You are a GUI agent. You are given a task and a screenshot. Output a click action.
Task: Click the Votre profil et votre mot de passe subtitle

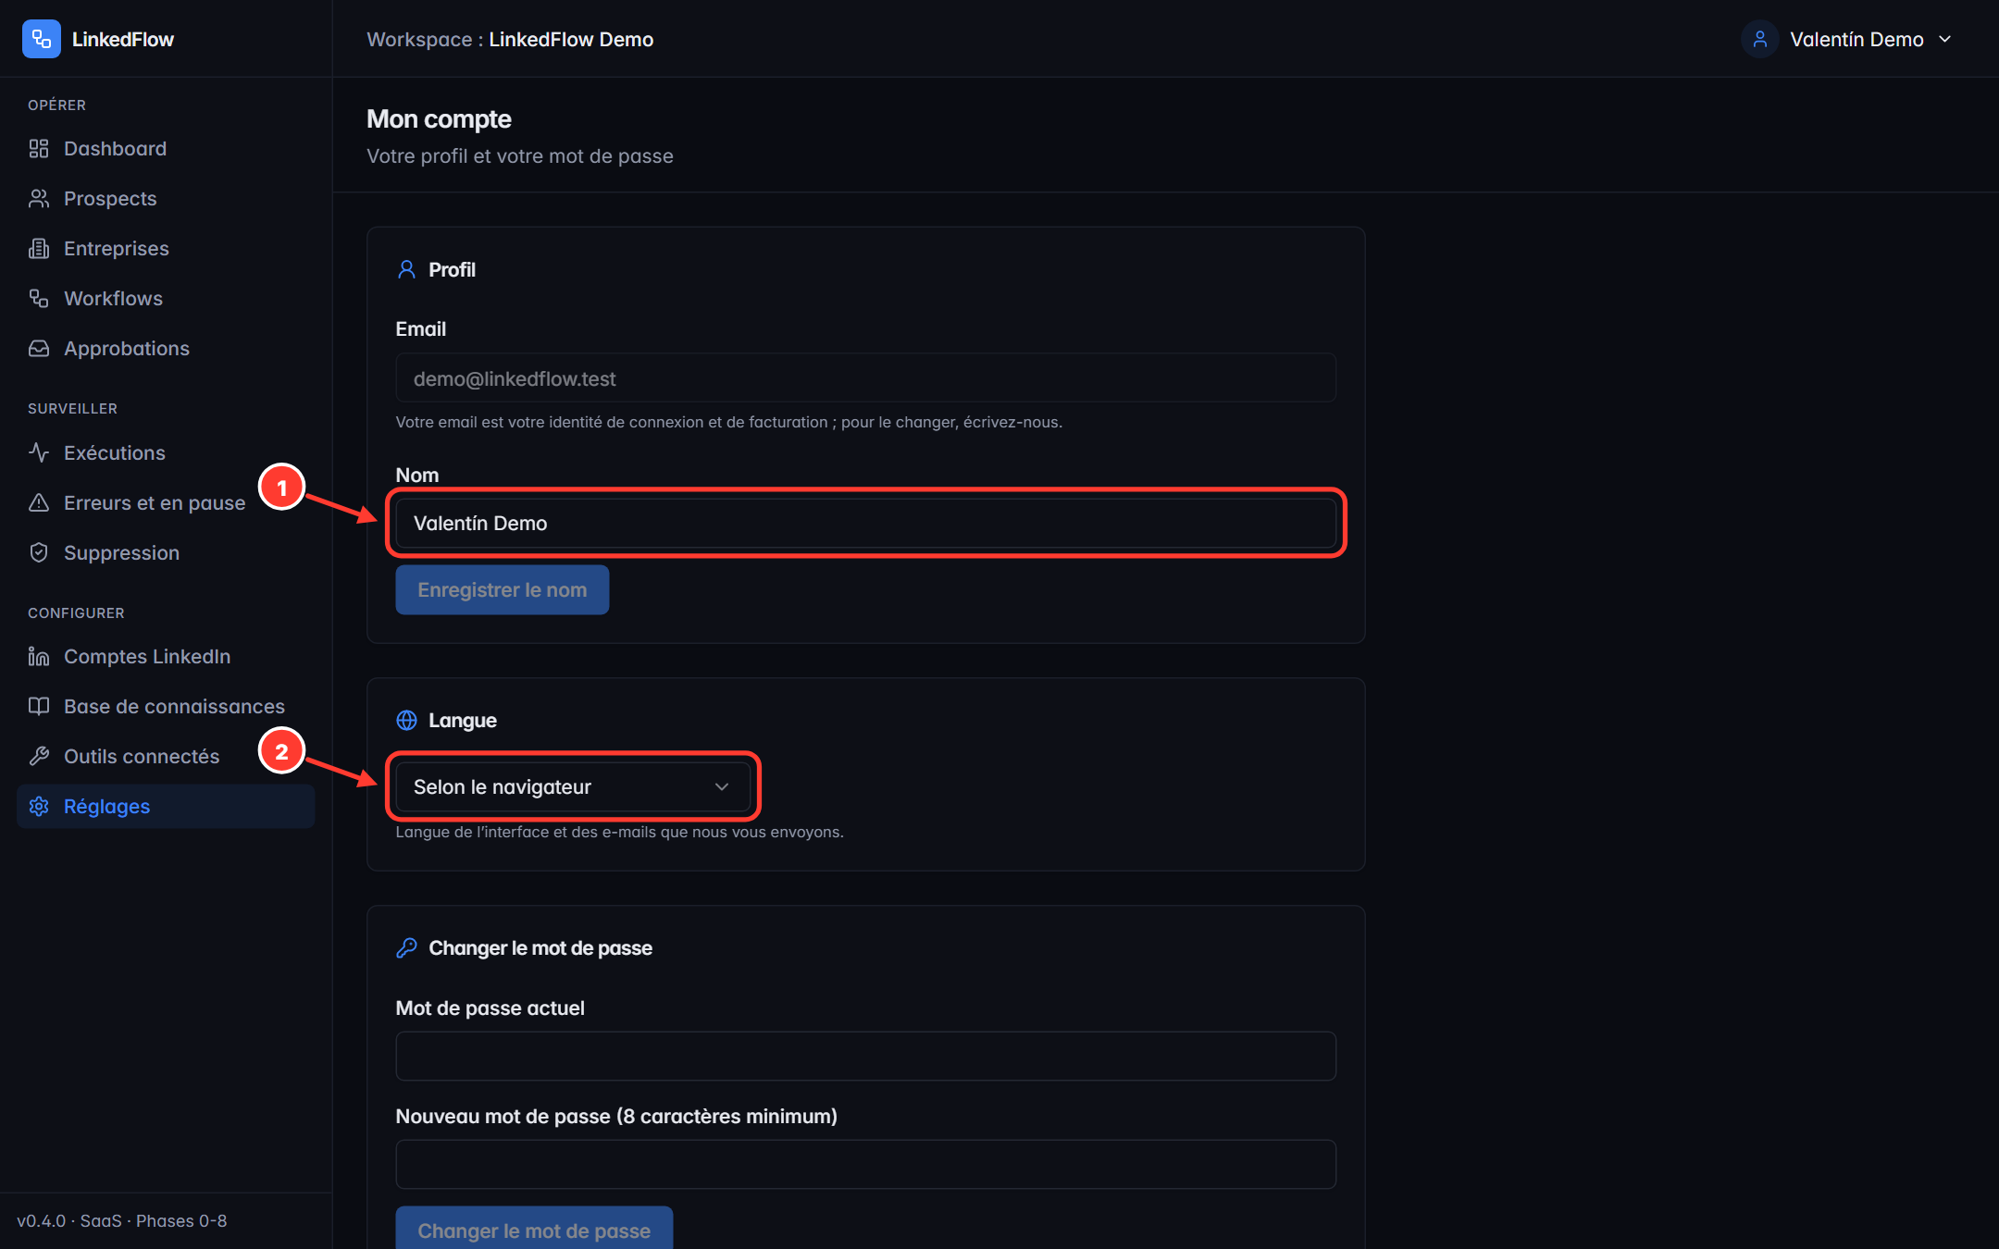click(x=520, y=156)
